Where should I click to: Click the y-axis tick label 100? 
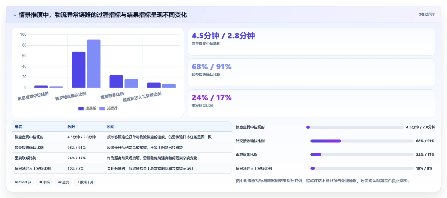click(23, 34)
